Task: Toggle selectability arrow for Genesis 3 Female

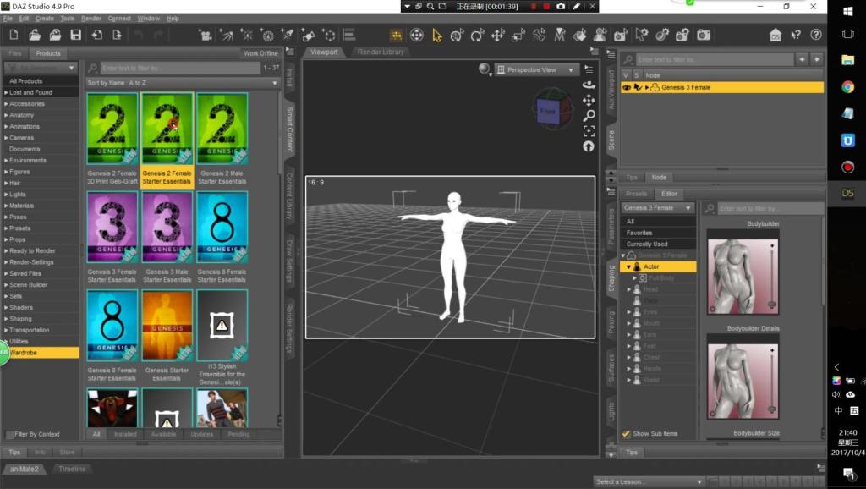Action: point(638,87)
